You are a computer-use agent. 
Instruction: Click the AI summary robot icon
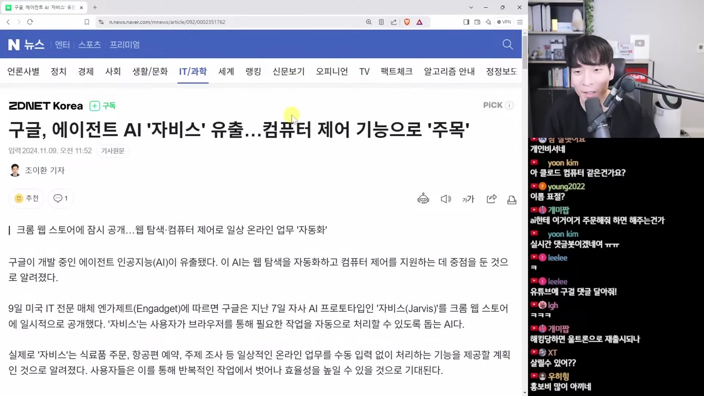coord(423,199)
